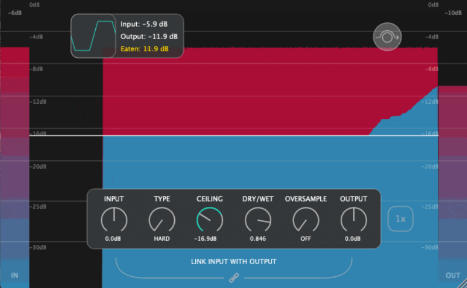467x288 pixels.
Task: Click the white ceiling threshold line
Action: 234,136
